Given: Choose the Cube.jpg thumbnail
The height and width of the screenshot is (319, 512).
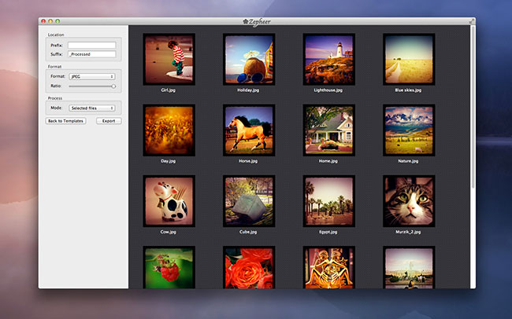Looking at the screenshot, I should pyautogui.click(x=248, y=201).
